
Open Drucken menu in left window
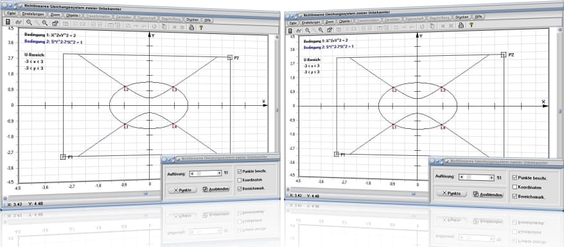click(192, 20)
